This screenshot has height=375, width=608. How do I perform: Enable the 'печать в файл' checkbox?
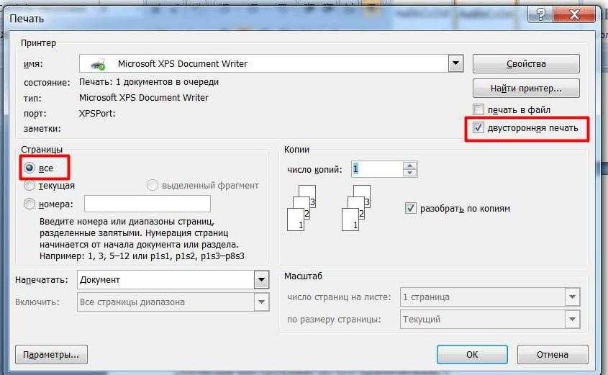[478, 109]
